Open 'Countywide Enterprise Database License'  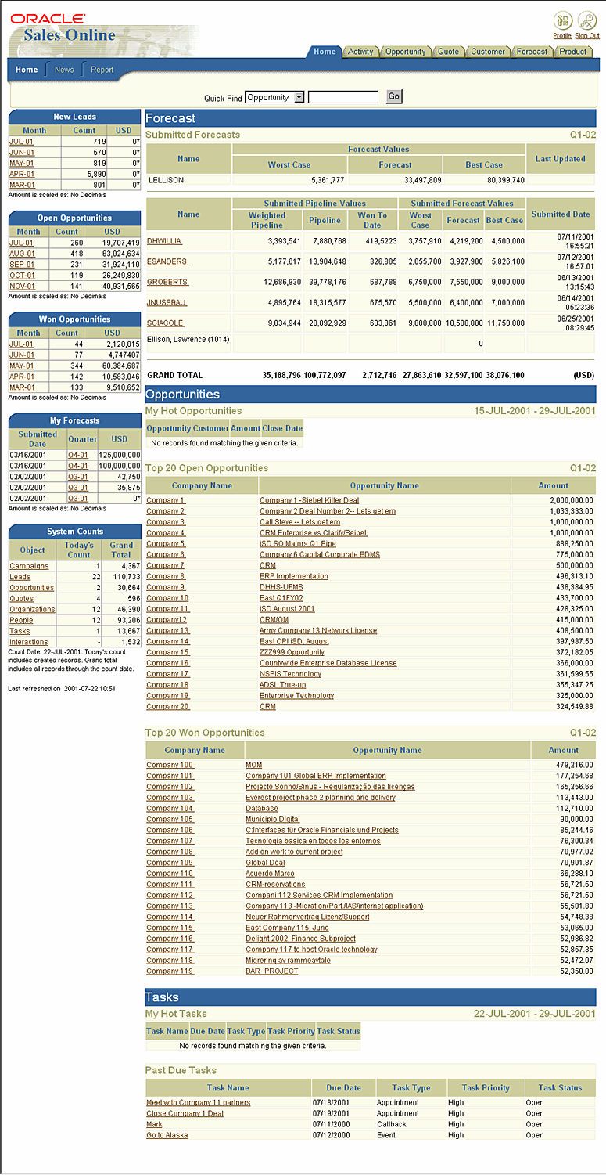coord(328,664)
